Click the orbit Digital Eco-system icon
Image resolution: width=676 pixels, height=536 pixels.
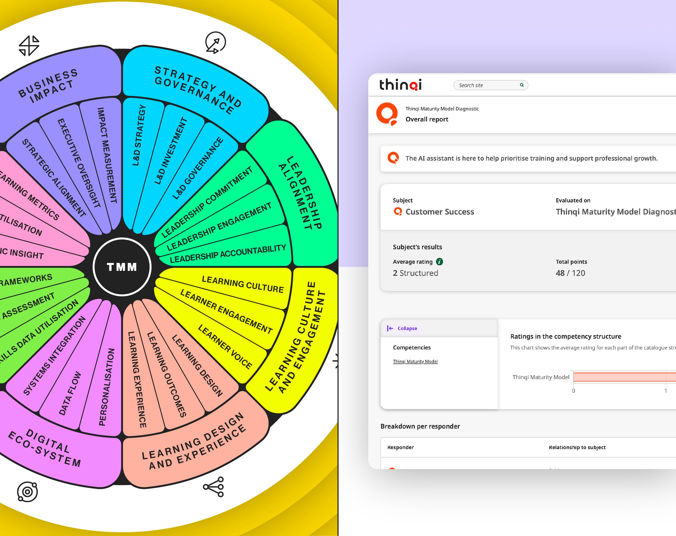pyautogui.click(x=28, y=491)
